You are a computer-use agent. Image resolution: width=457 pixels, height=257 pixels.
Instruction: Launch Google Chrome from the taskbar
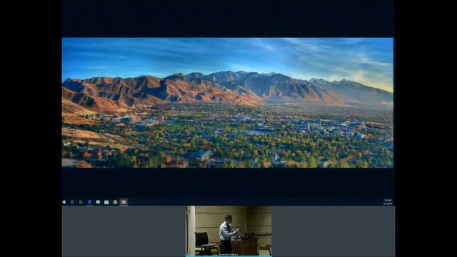[115, 202]
